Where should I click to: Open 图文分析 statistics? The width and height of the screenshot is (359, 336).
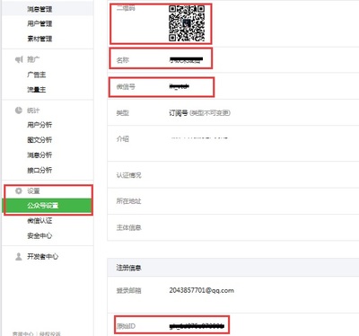(39, 139)
